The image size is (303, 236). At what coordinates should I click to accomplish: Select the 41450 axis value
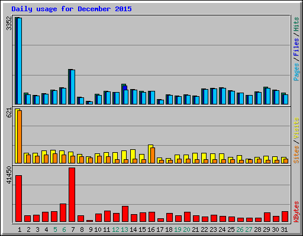9,175
